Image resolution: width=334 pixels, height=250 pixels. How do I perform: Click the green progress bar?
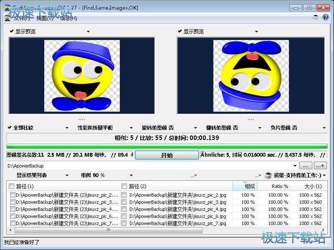click(167, 146)
